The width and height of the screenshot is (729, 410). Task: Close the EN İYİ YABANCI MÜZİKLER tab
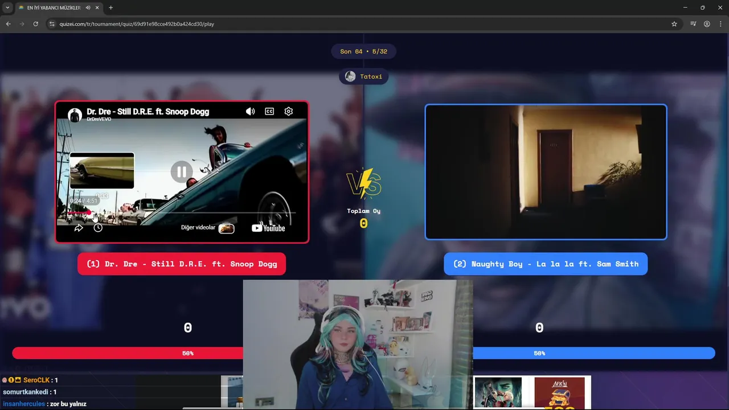click(97, 8)
